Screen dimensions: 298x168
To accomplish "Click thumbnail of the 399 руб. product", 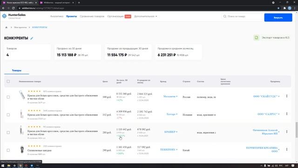I will click(22, 95).
